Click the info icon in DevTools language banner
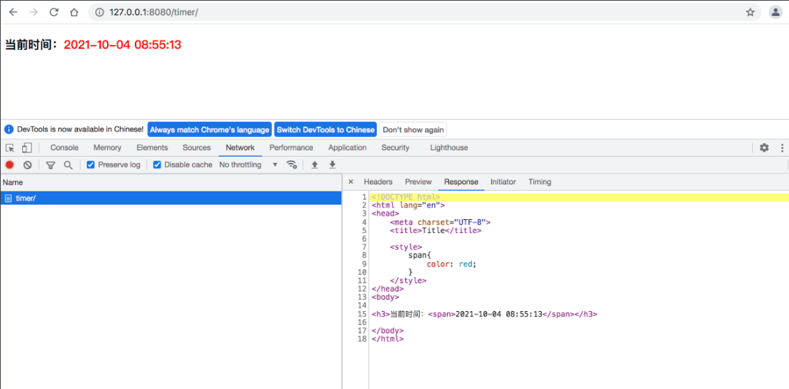This screenshot has height=389, width=789. [9, 129]
